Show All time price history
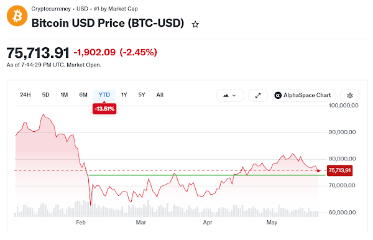Image resolution: width=373 pixels, height=240 pixels. (160, 95)
